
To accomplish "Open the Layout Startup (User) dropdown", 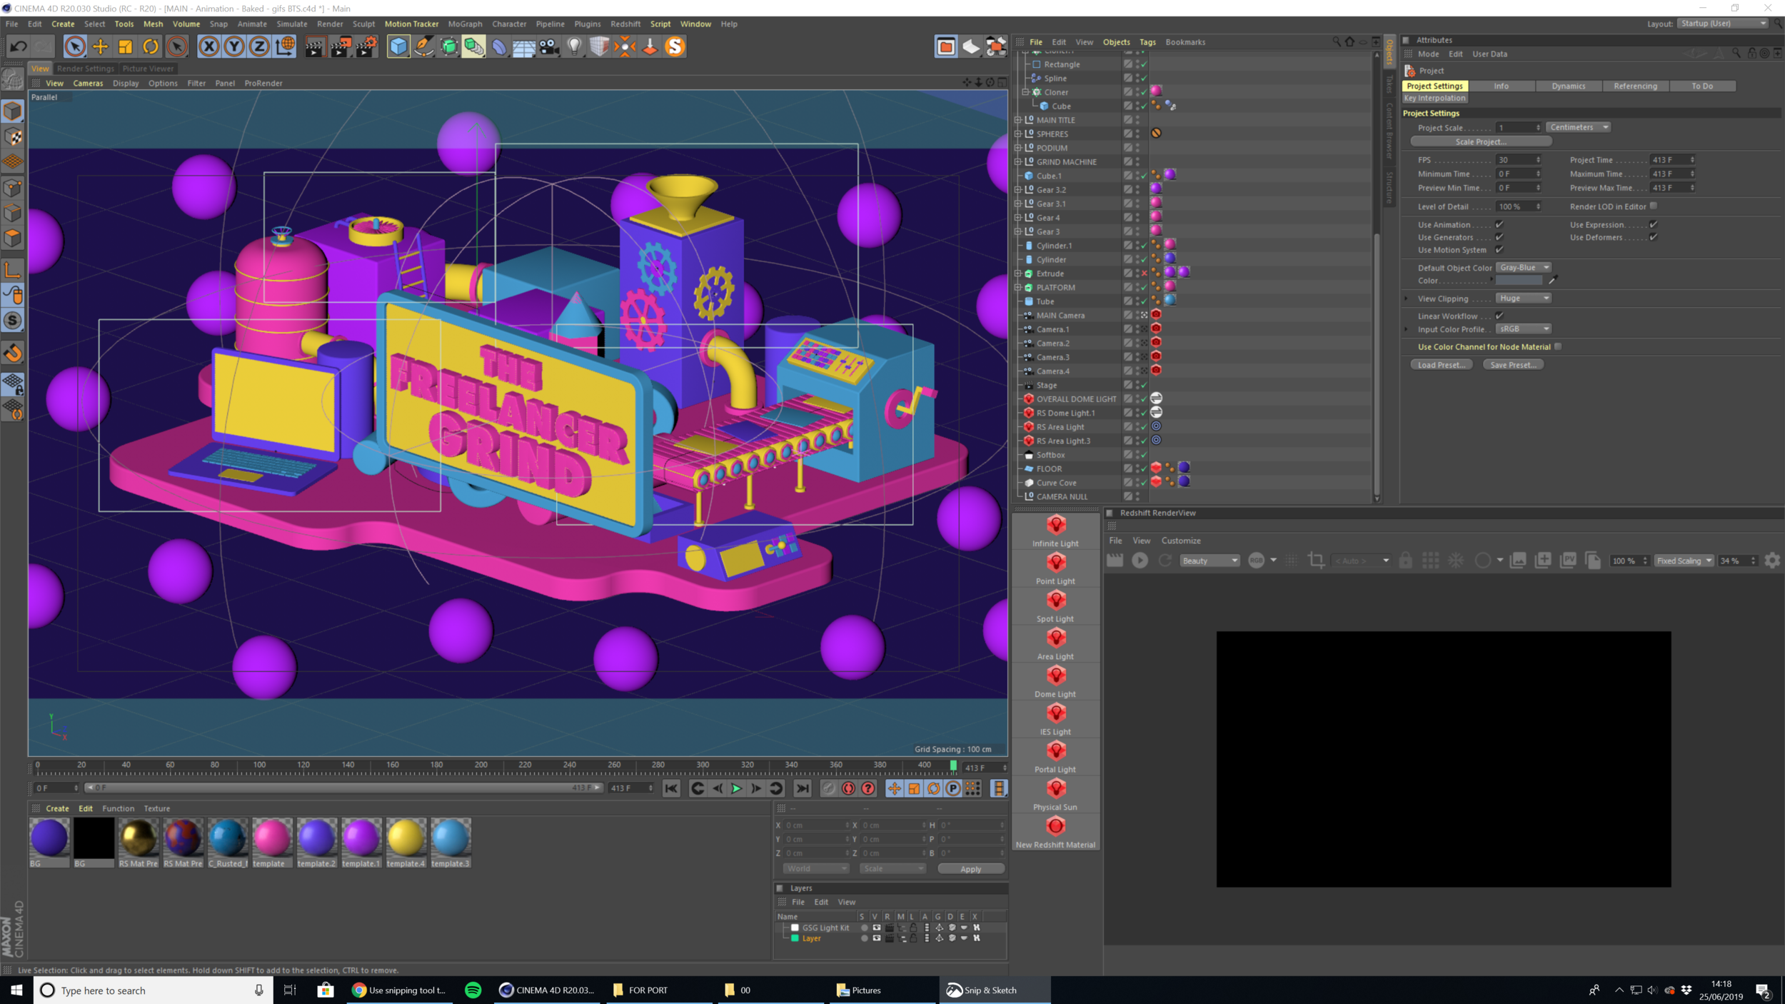I will 1723,24.
